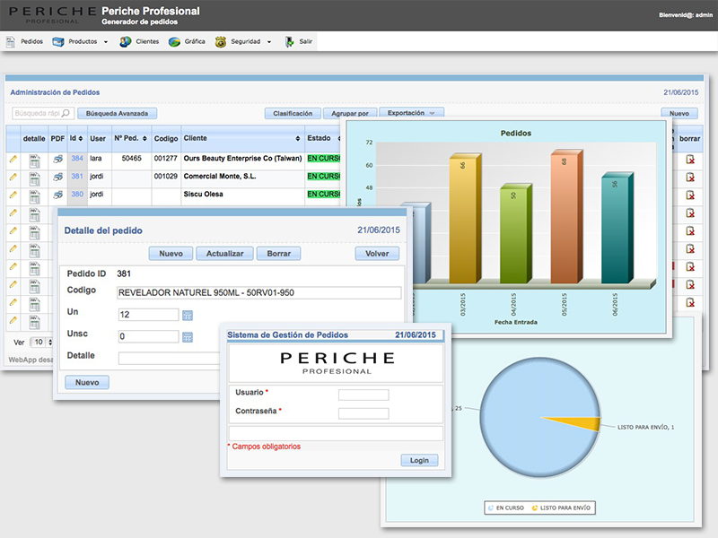Click the Usuario field in the login form
The height and width of the screenshot is (538, 718).
(363, 395)
